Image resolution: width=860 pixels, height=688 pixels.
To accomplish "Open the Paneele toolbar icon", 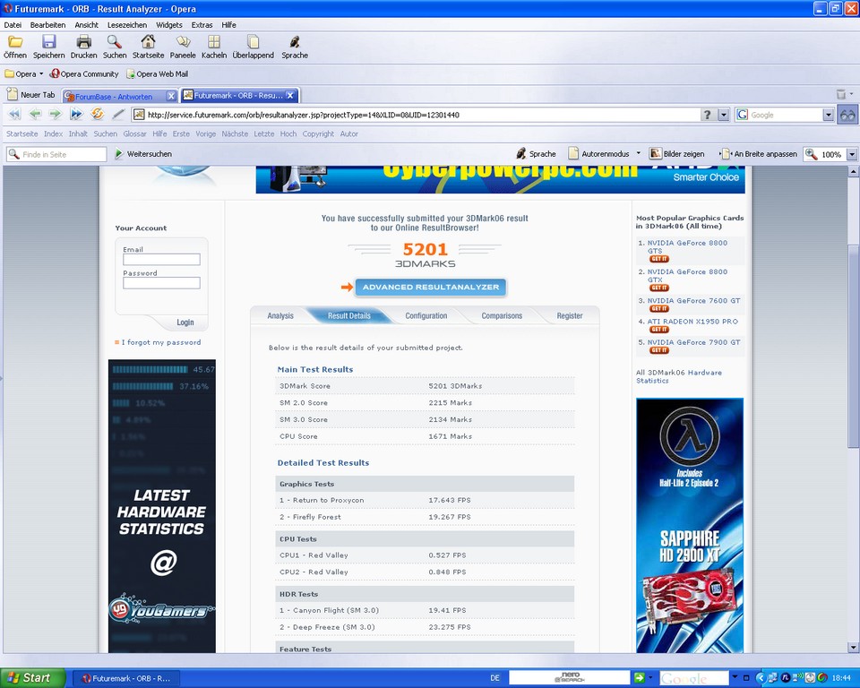I will click(x=183, y=42).
